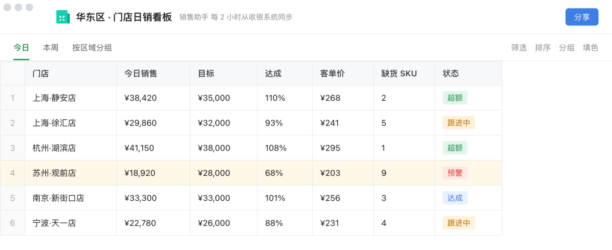Select the 客单价 cell ¥241
Screen dimensions: 612x250
[343, 123]
